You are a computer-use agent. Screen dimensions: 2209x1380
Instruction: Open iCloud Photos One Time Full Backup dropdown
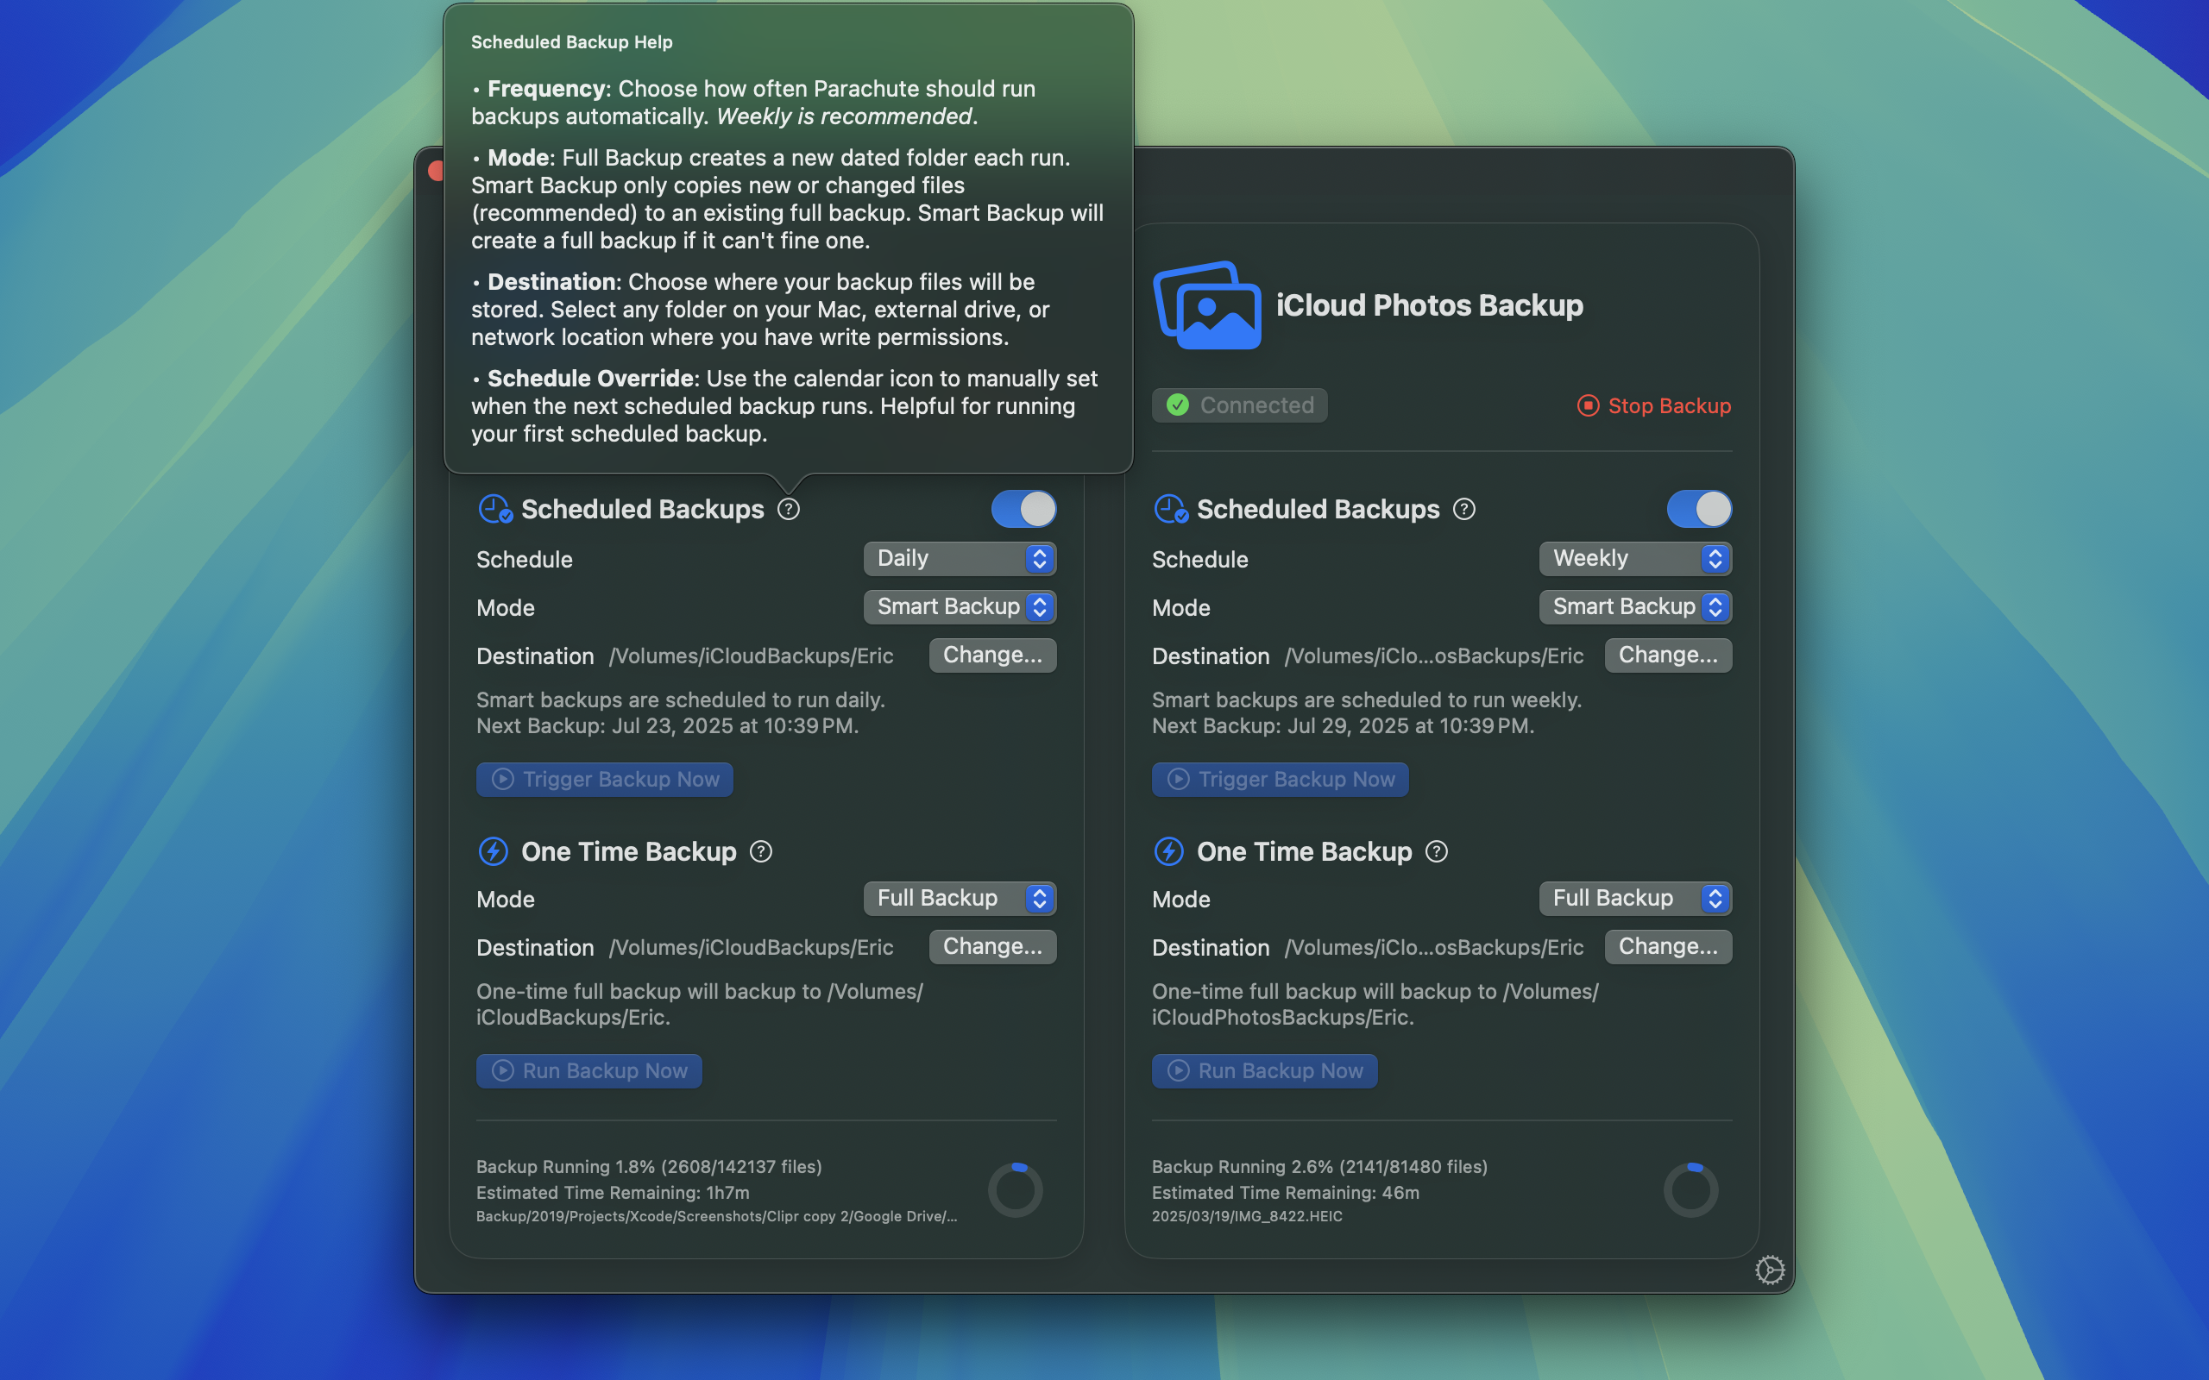[x=1635, y=898]
